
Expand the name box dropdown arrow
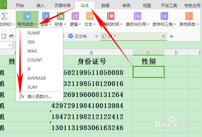[x=10, y=45]
